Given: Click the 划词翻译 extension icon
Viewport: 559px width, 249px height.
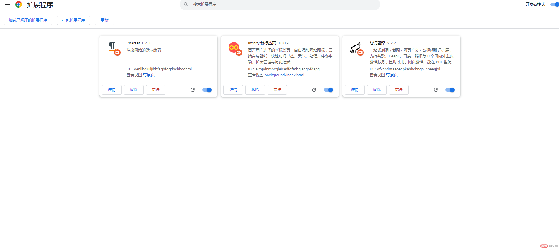Looking at the screenshot, I should [x=357, y=48].
